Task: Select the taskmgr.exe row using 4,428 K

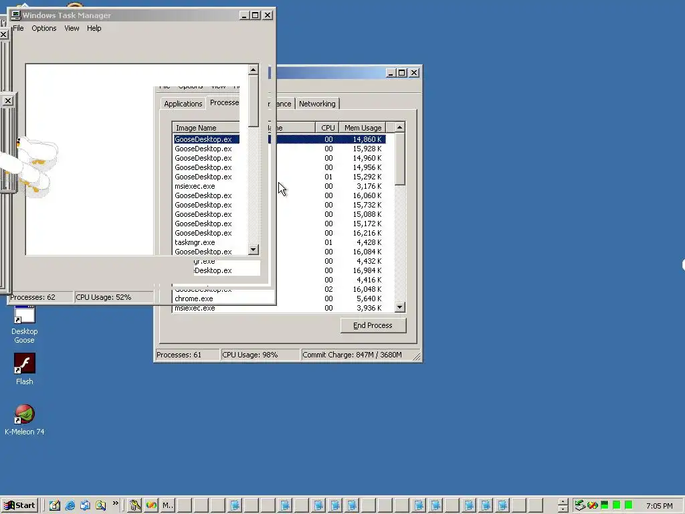Action: coord(280,242)
